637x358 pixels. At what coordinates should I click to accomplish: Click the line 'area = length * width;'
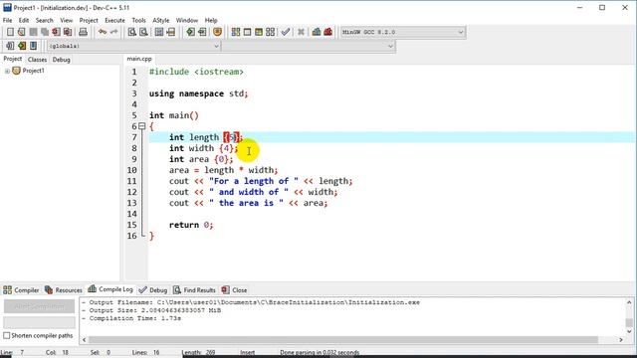(x=223, y=170)
